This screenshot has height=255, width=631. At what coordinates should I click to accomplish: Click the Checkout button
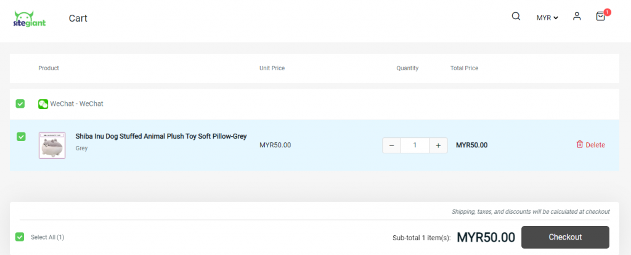coord(565,237)
